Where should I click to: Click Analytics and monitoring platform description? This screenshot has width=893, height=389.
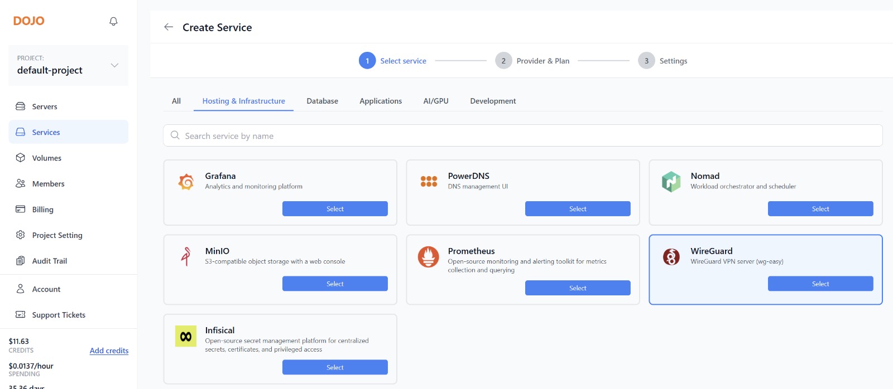(253, 186)
